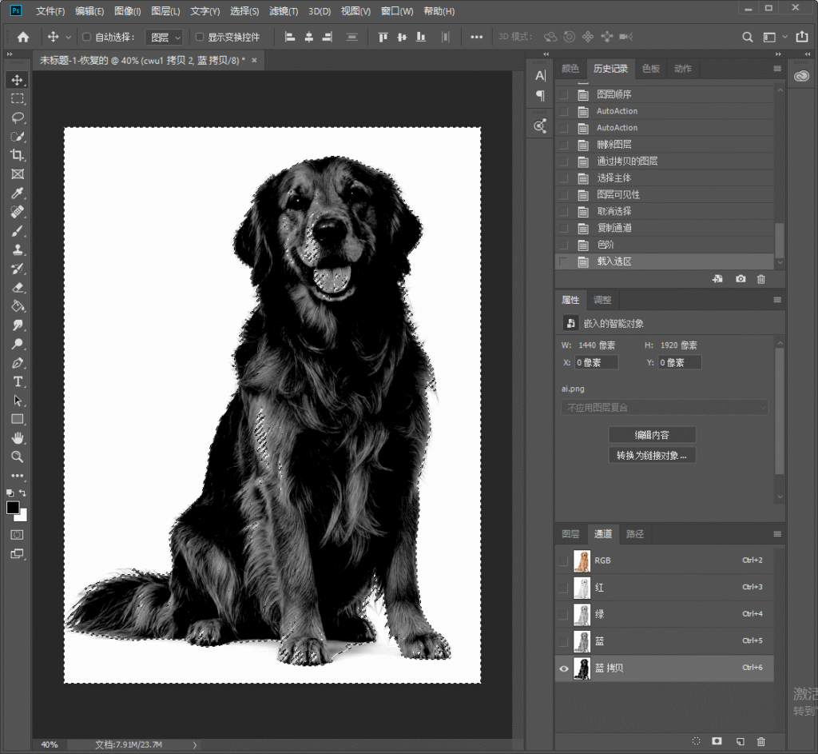Open Channels panel flyout menu
This screenshot has width=818, height=754.
pyautogui.click(x=777, y=533)
